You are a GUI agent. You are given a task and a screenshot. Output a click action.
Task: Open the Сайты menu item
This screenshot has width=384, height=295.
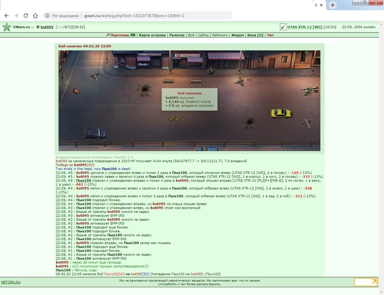[203, 35]
